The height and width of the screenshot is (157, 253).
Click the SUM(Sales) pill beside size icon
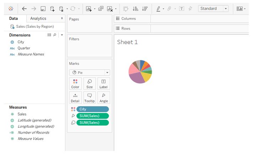(93, 123)
